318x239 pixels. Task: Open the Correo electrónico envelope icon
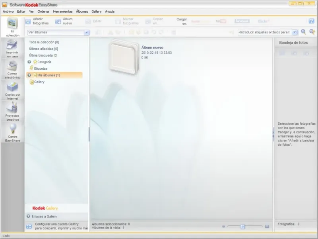(12, 66)
